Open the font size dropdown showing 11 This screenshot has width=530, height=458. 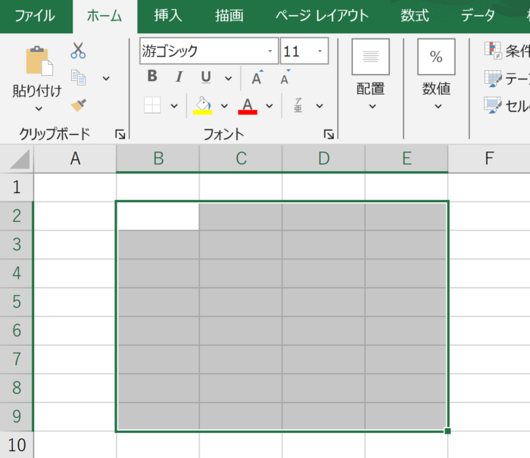(320, 52)
